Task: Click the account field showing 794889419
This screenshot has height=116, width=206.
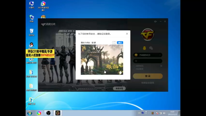Action: 148,55
